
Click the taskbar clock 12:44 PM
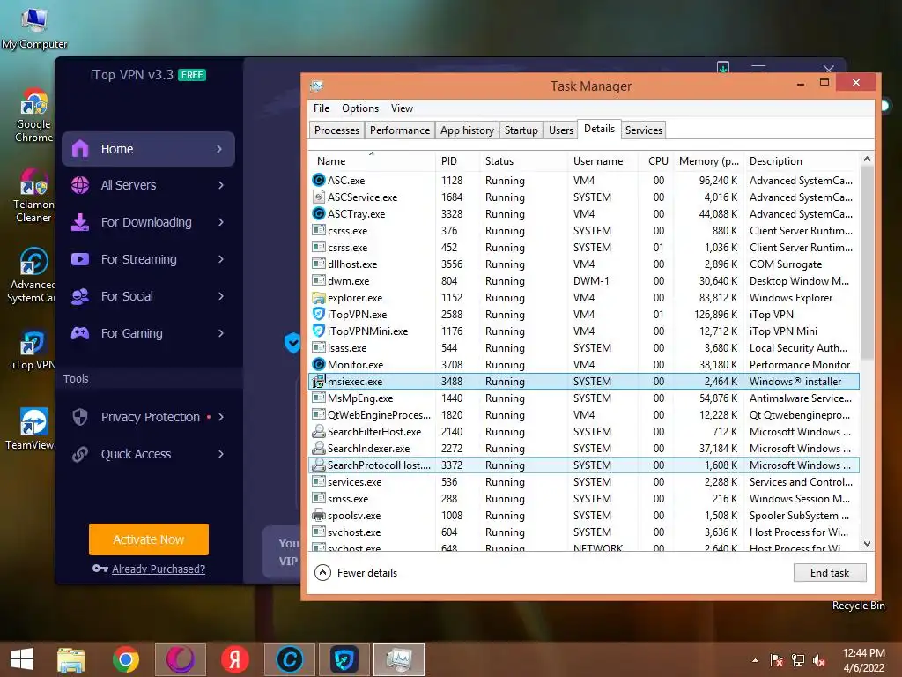(863, 653)
